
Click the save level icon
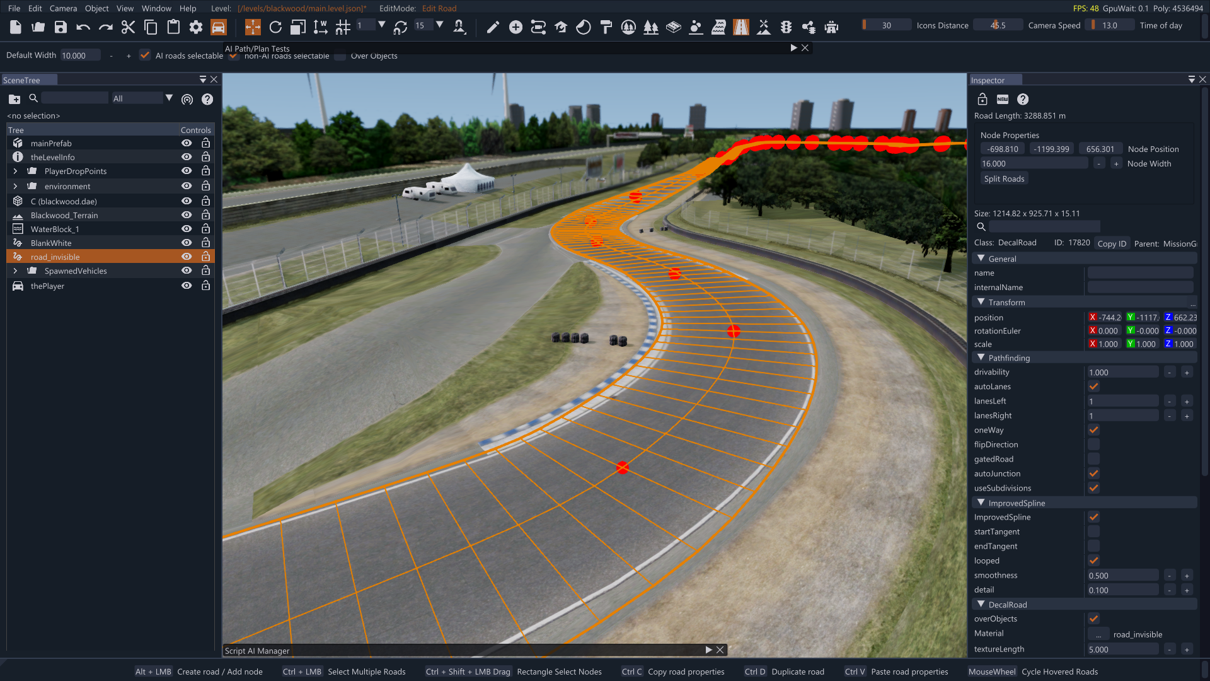(60, 26)
